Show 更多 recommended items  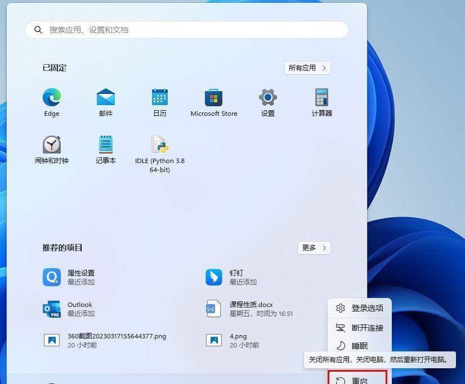[x=314, y=248]
